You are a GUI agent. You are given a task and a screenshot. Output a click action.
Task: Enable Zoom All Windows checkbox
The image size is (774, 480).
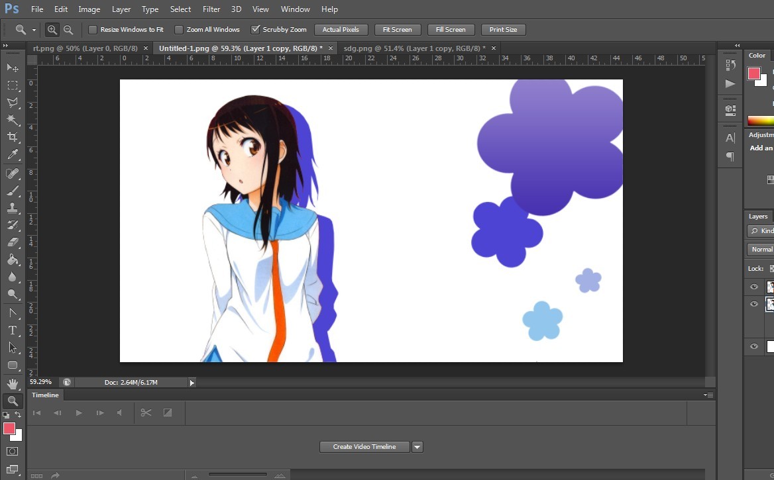[179, 30]
